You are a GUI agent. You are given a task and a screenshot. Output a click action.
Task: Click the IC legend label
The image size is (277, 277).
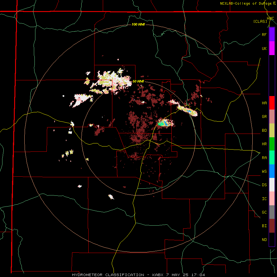pyautogui.click(x=264, y=199)
